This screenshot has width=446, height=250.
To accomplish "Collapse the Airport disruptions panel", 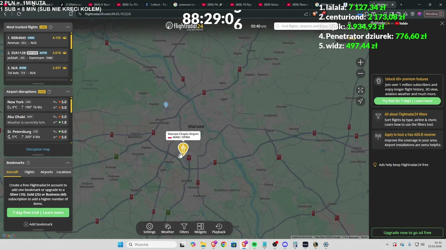I will [x=68, y=92].
